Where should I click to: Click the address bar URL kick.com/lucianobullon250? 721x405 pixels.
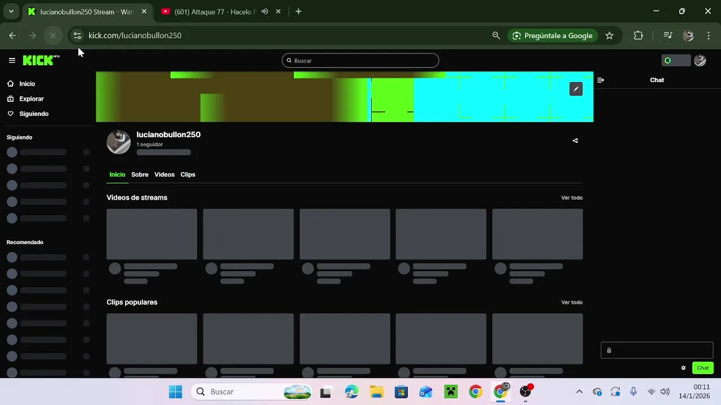coord(135,35)
